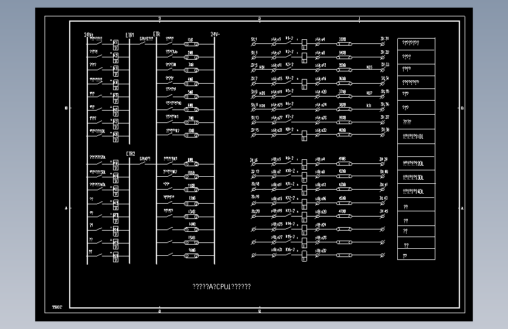Select the table cell ending in 4DL

pos(416,191)
